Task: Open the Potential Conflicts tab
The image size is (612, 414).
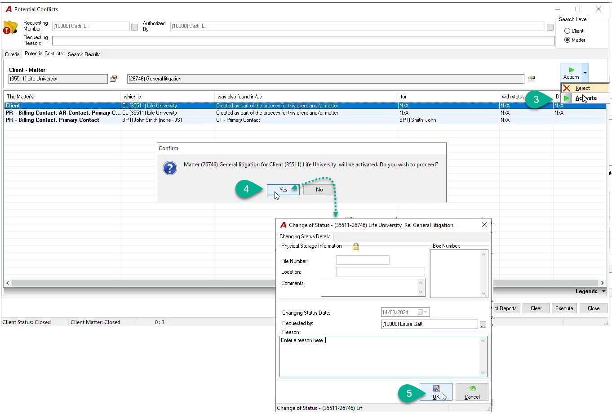Action: point(44,53)
